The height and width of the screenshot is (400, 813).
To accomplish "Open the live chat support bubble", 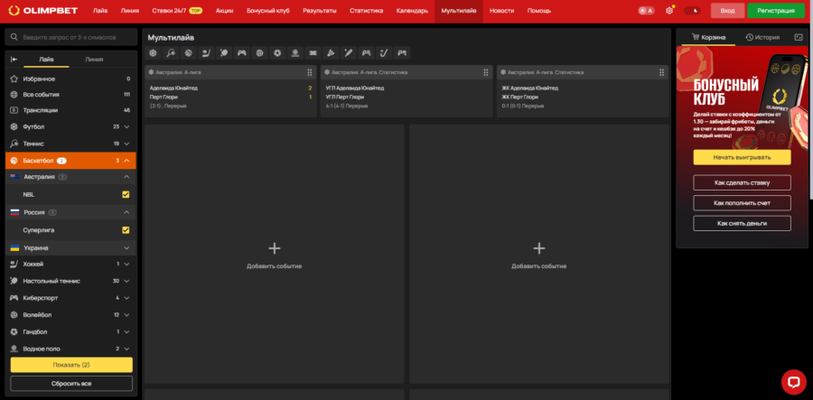I will pyautogui.click(x=792, y=381).
